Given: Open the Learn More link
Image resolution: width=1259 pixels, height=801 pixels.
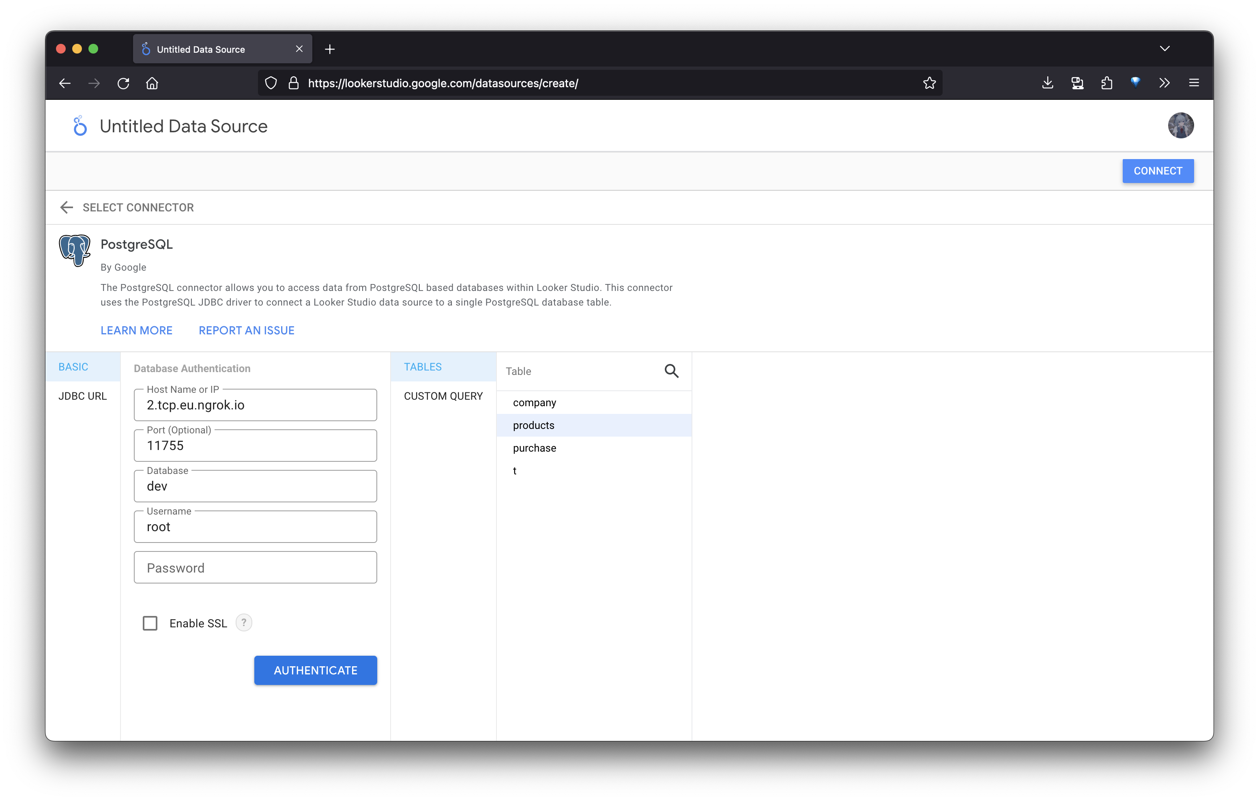Looking at the screenshot, I should [136, 330].
